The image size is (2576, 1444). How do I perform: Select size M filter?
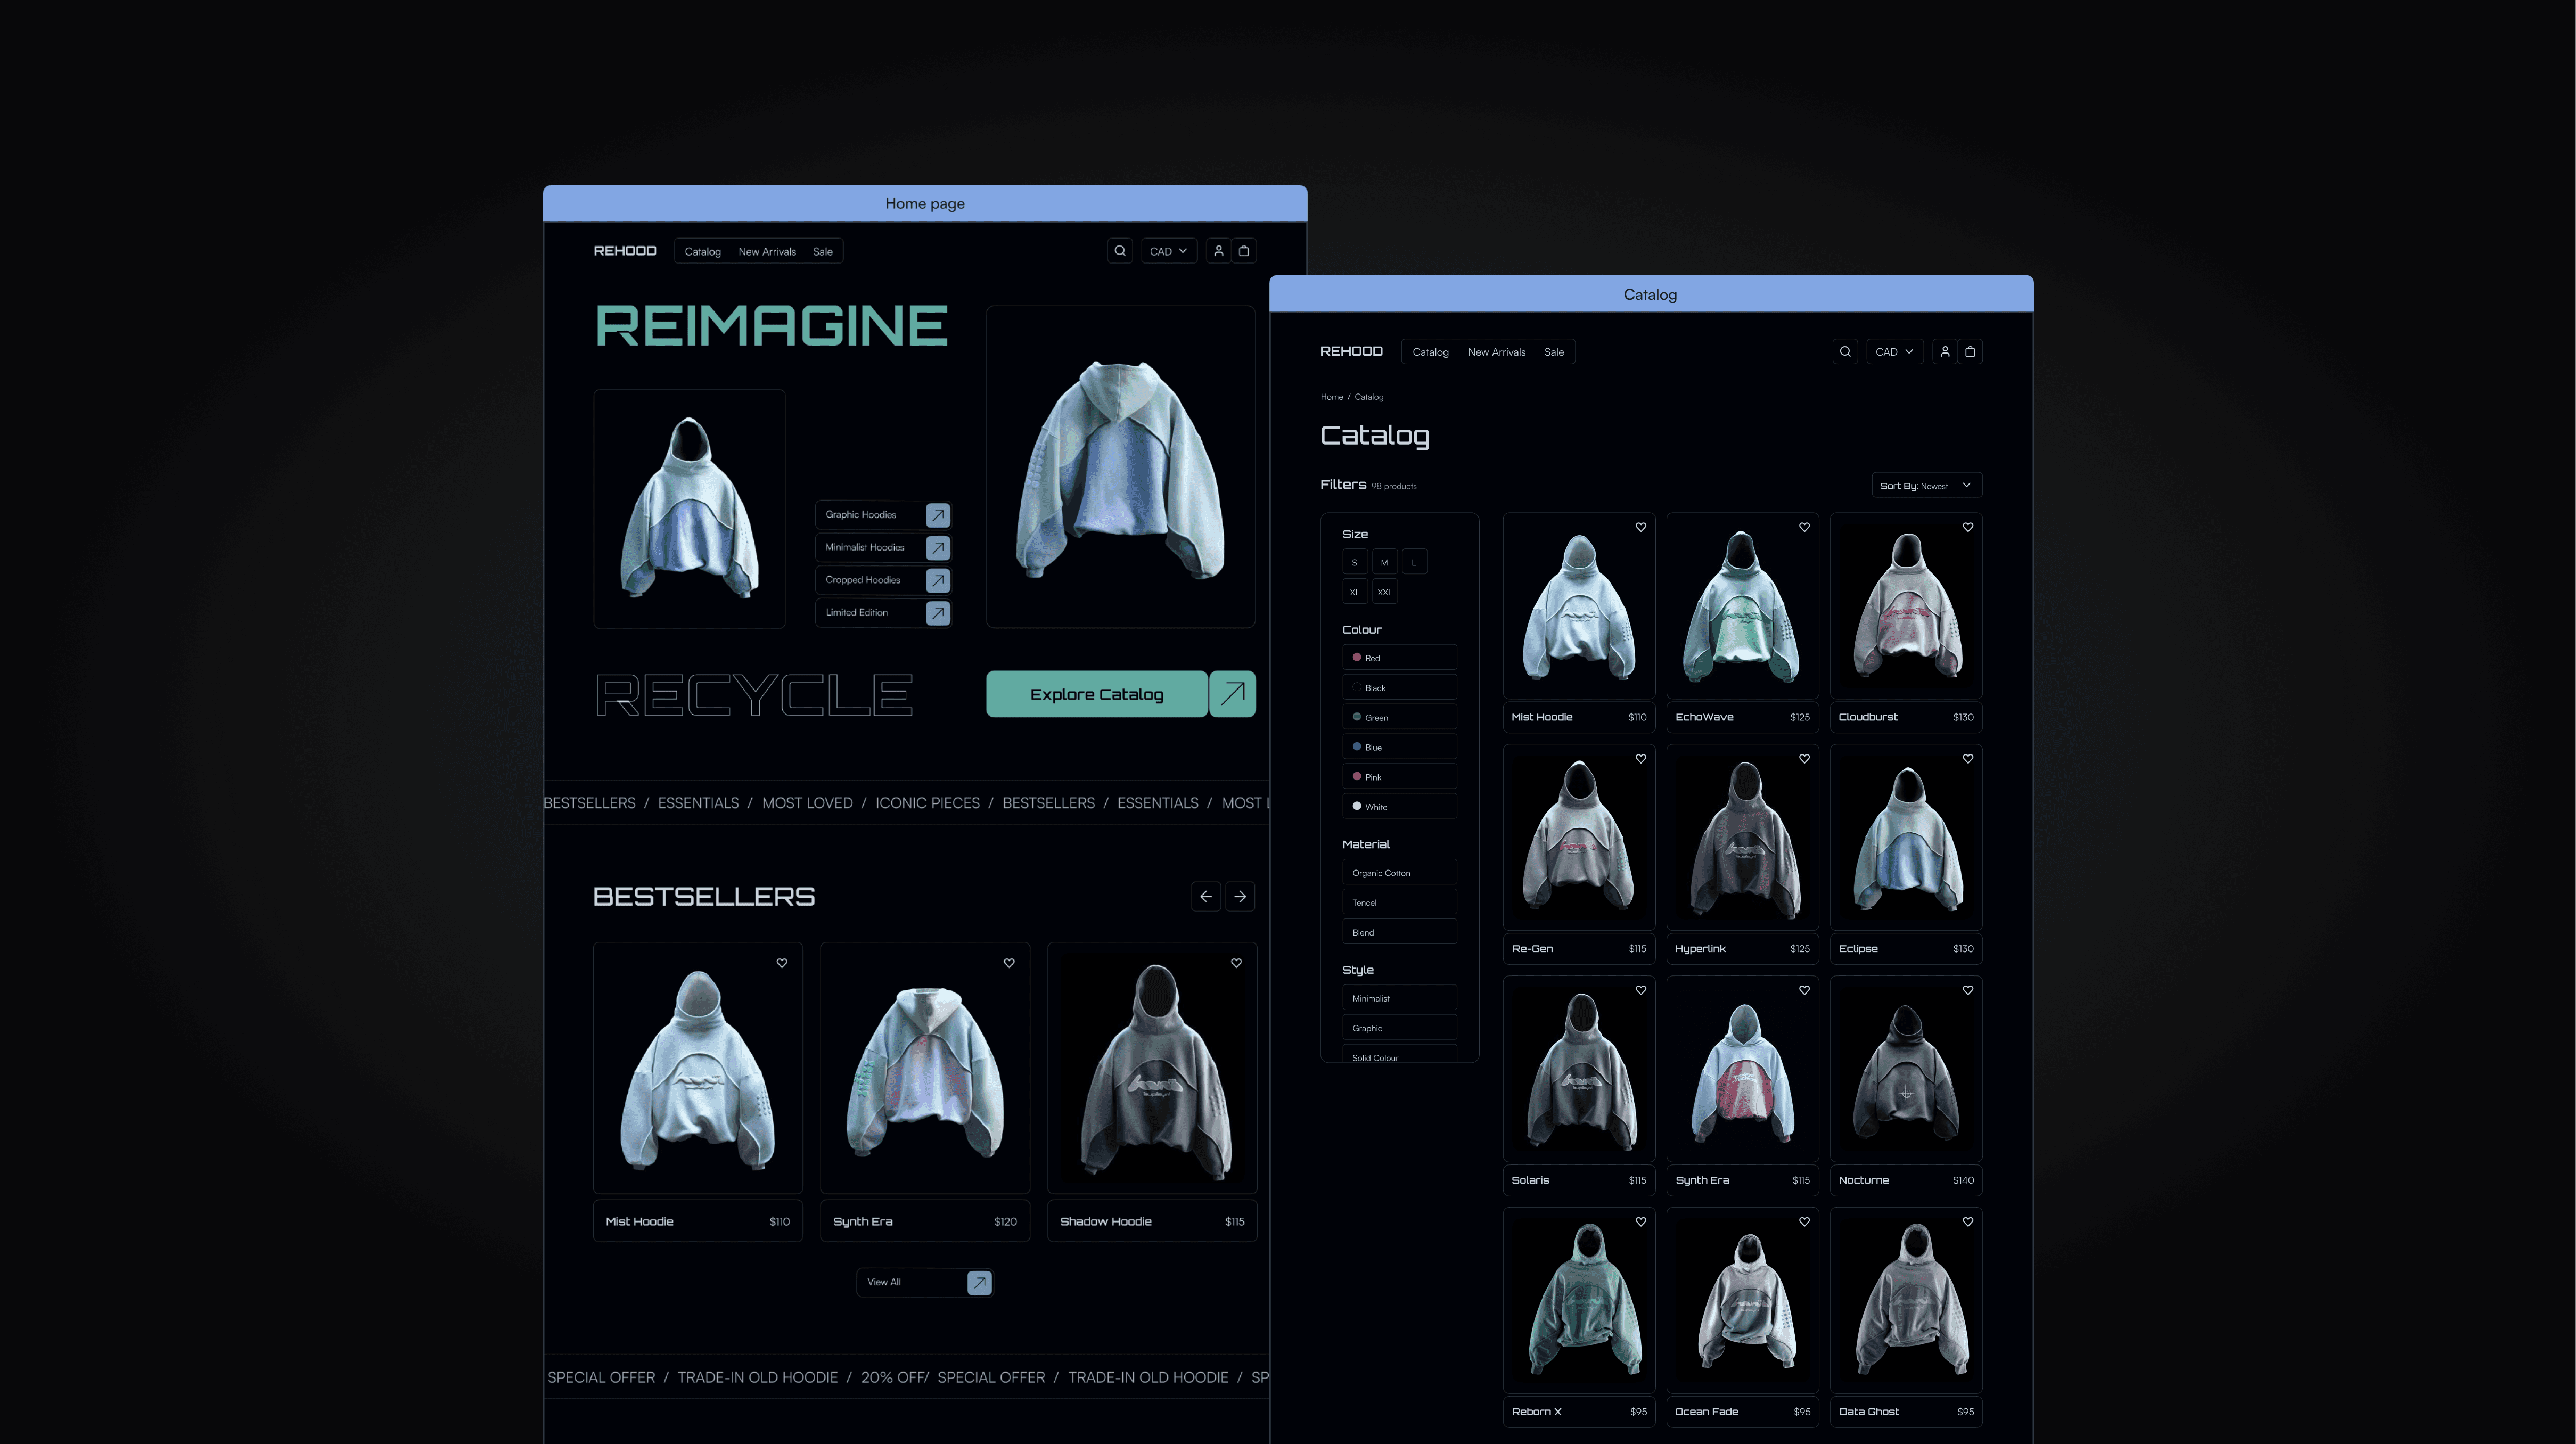1384,563
